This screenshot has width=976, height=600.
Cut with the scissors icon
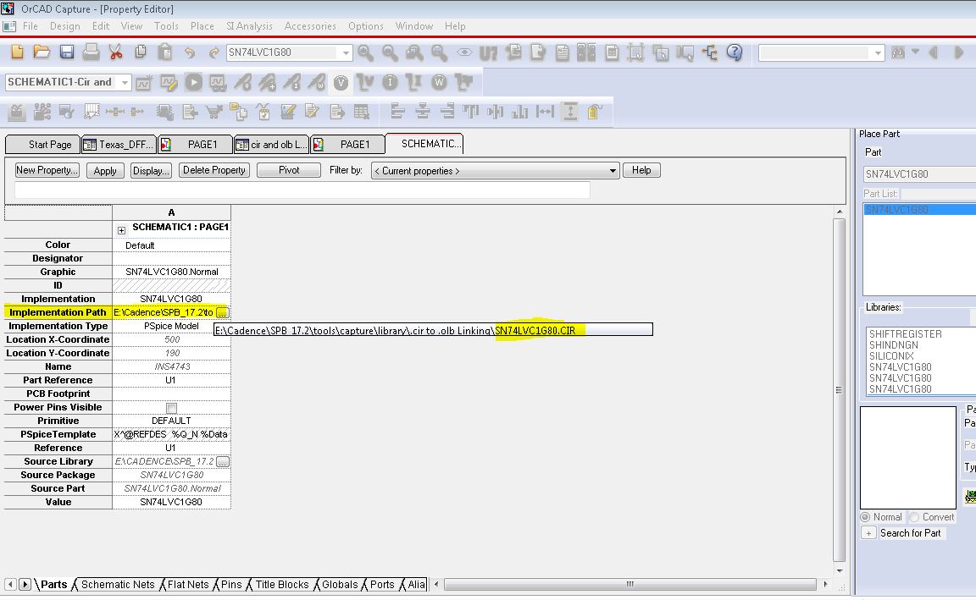116,52
